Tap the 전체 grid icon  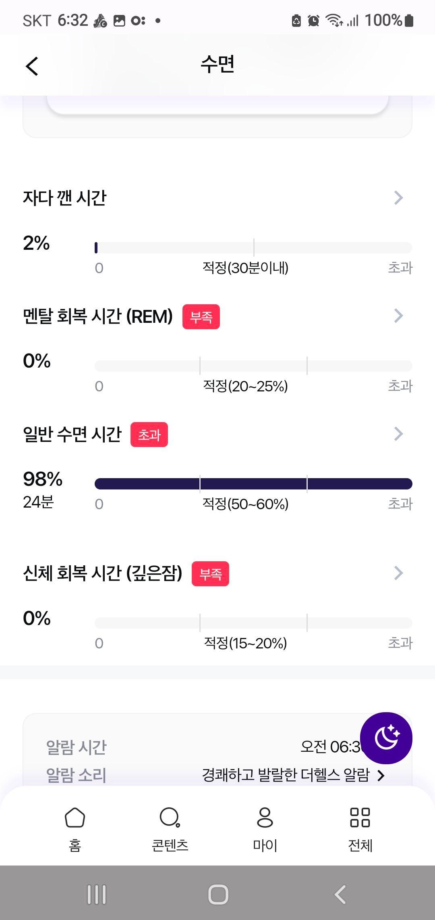click(360, 818)
